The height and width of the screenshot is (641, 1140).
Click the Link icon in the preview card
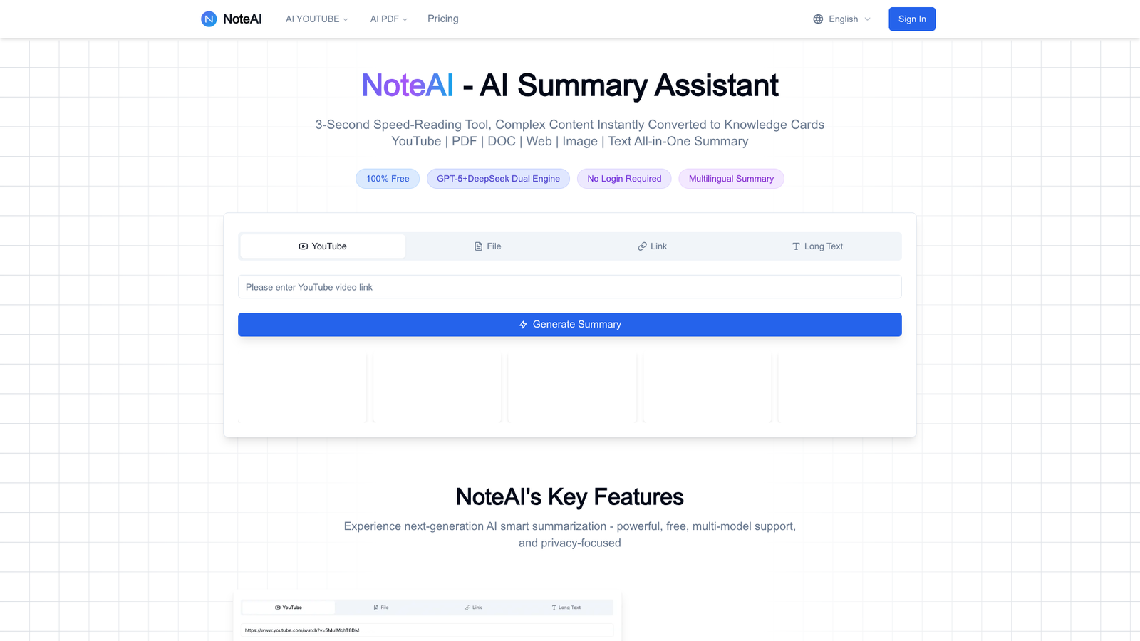click(467, 608)
